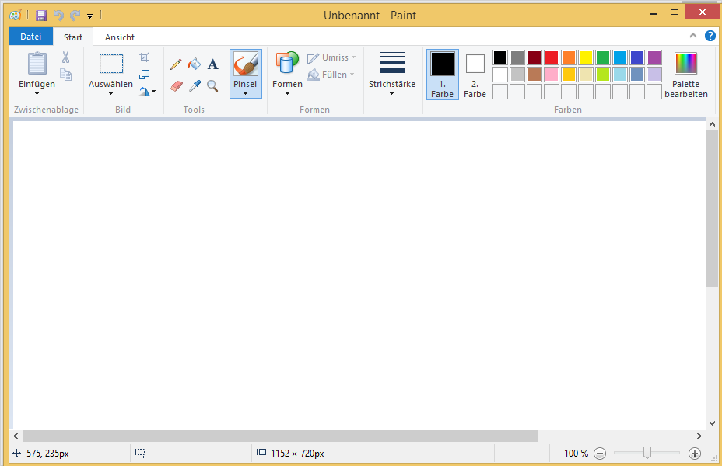Pick the dark red color swatch

534,57
